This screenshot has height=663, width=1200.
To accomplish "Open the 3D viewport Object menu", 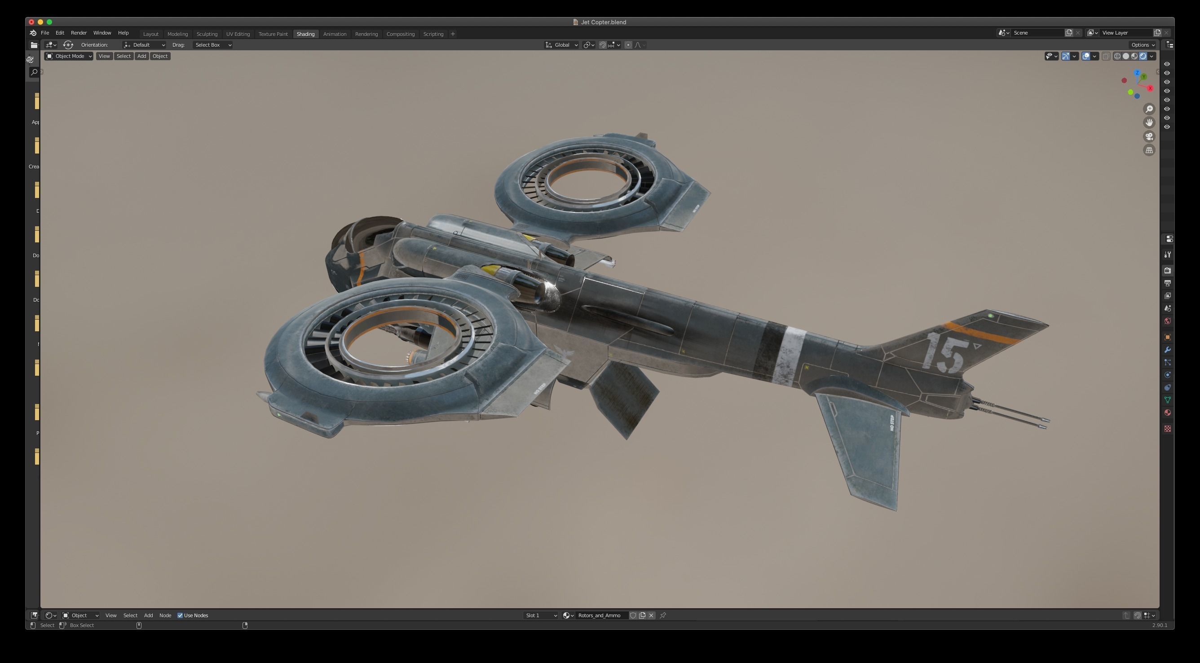I will 160,57.
